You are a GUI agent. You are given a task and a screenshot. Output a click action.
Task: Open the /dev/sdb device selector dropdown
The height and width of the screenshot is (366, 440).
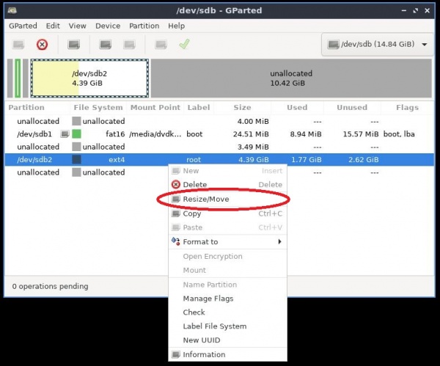(377, 45)
